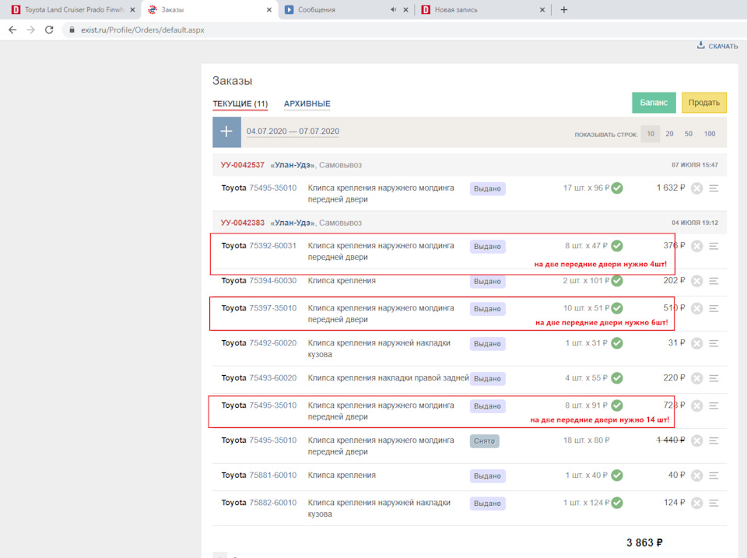Open the row menu for 1 632 ₽ line
Viewport: 747px width, 558px height.
[714, 188]
